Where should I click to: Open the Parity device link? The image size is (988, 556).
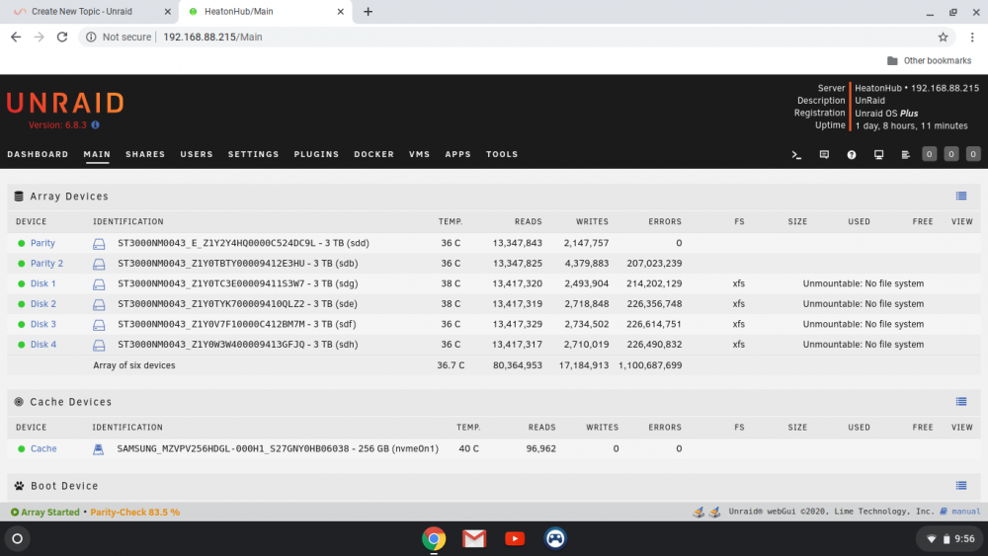tap(42, 243)
